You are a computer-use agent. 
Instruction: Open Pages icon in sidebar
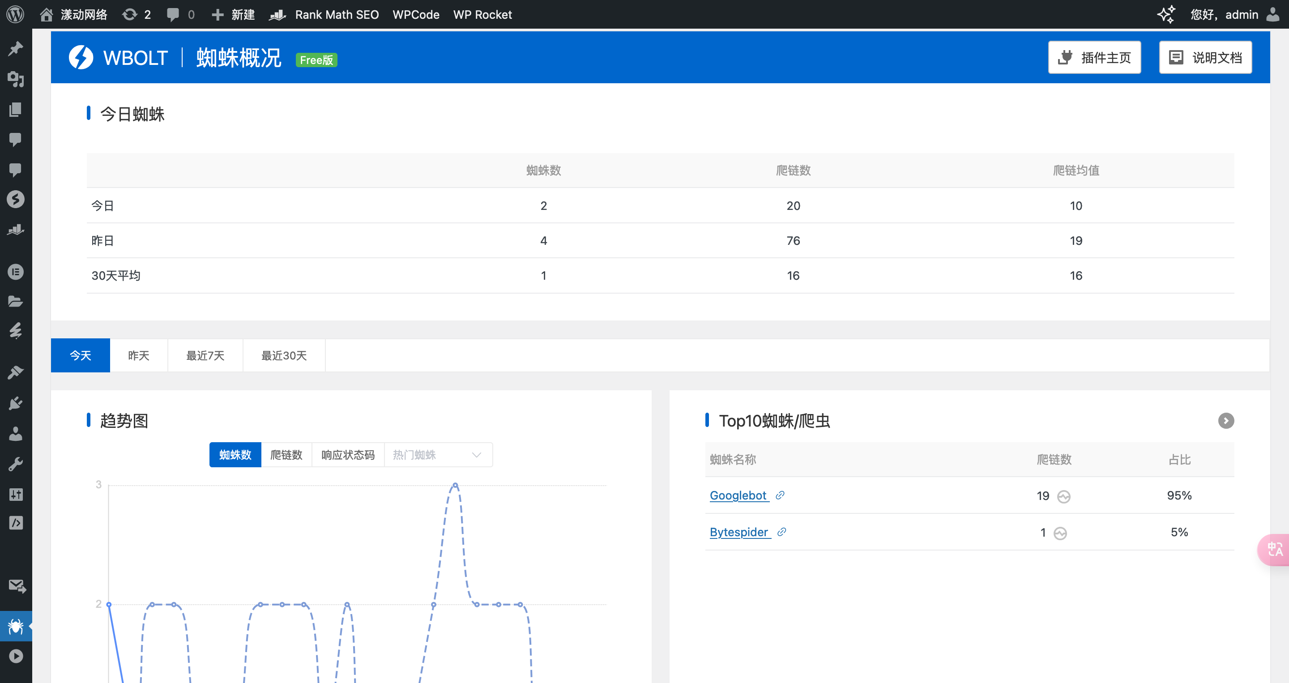16,109
